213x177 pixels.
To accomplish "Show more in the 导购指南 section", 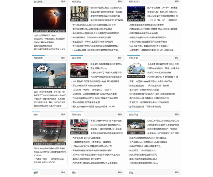I will click(x=120, y=115).
